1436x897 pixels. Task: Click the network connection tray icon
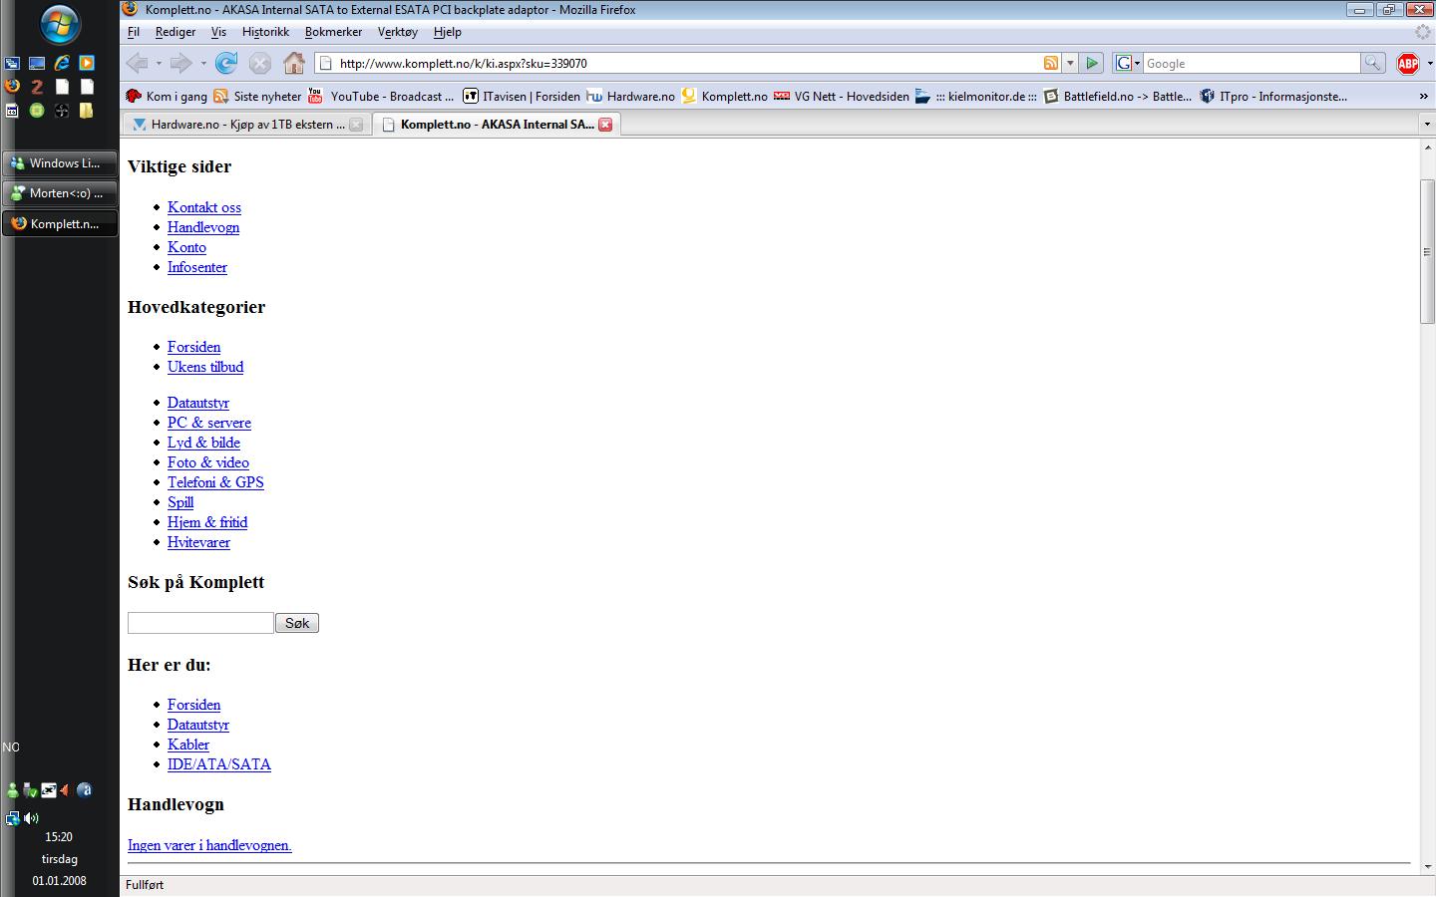tap(12, 818)
